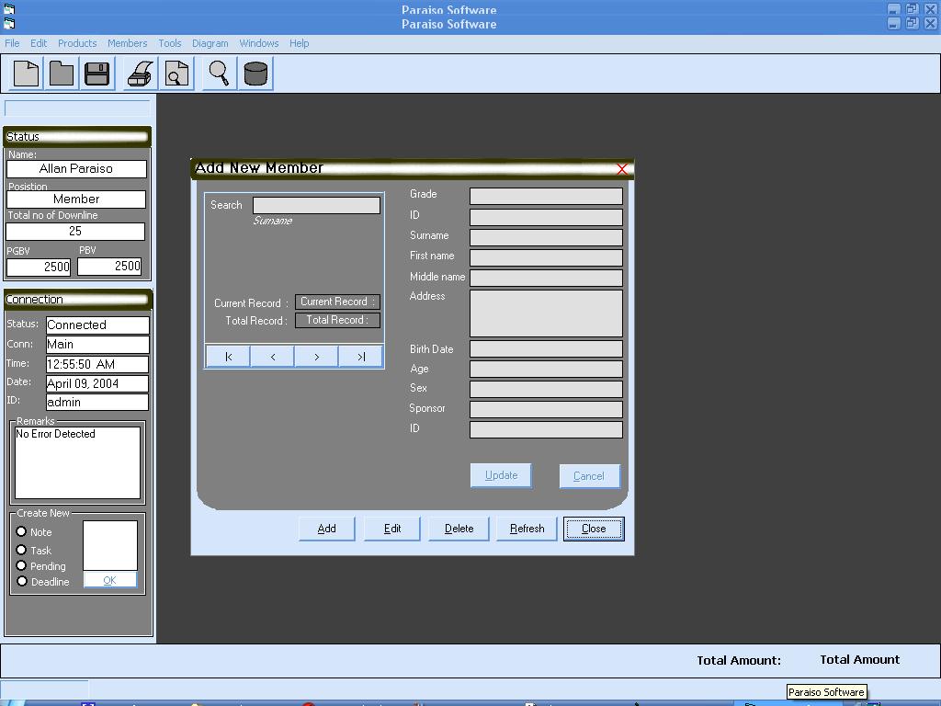
Task: Open the Tools menu
Action: click(x=170, y=43)
